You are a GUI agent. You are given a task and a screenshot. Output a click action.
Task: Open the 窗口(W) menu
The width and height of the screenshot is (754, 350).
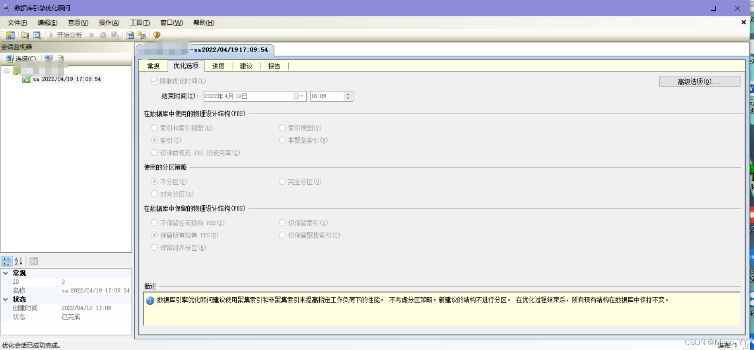click(x=172, y=23)
